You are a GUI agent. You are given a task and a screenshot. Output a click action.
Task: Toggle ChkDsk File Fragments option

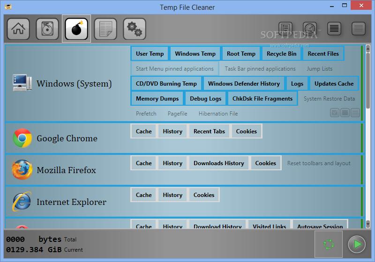[262, 99]
